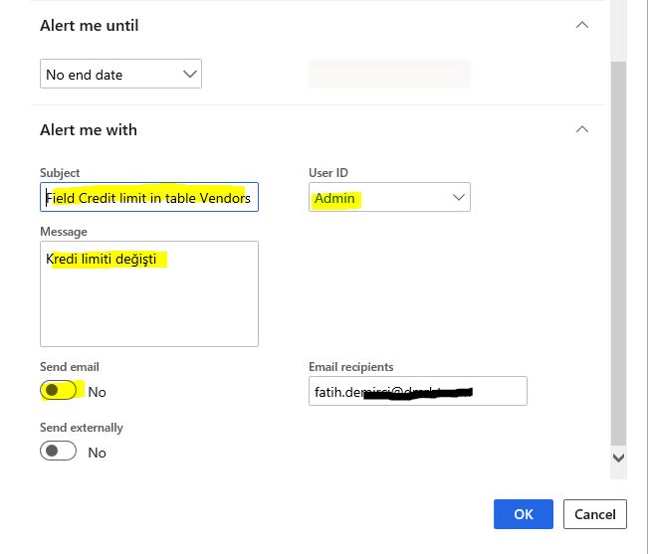
Task: Click the Email recipients field
Action: point(418,391)
